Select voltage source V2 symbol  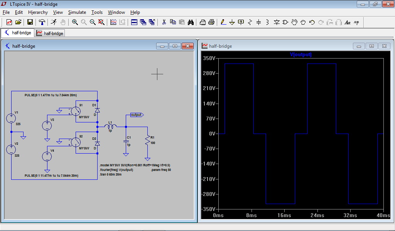[11, 149]
